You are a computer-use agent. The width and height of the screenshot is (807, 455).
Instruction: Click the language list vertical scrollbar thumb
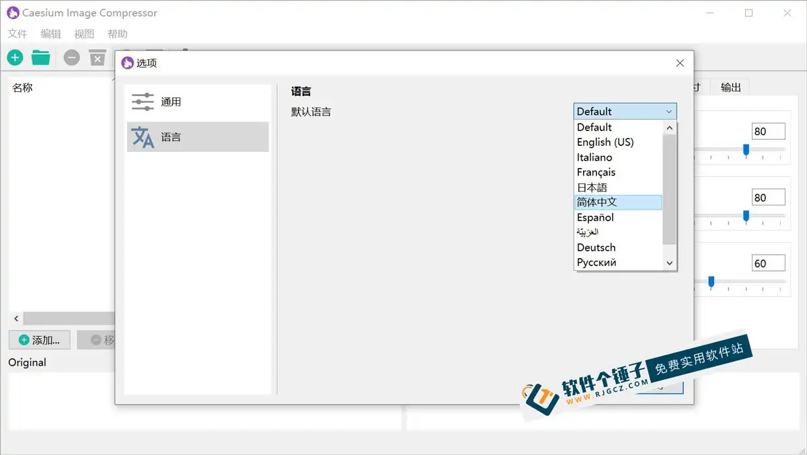(669, 189)
